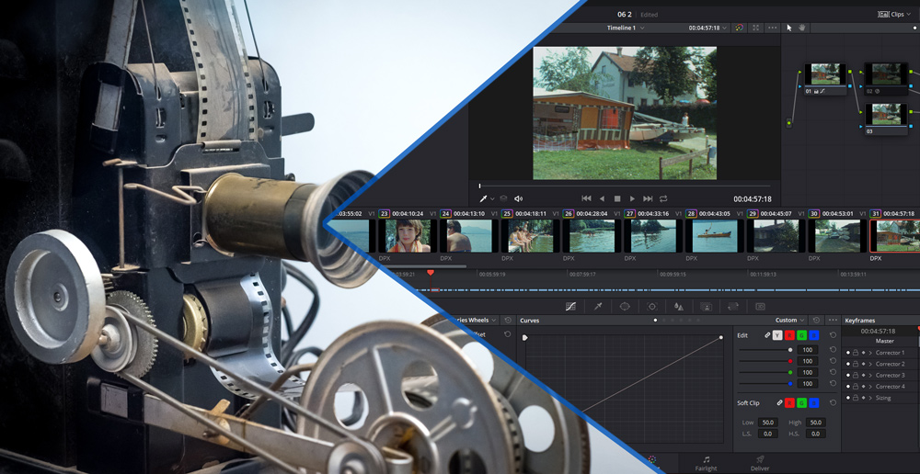Viewport: 920px width, 474px height.
Task: Open the viewer options three-dot menu
Action: click(x=772, y=28)
